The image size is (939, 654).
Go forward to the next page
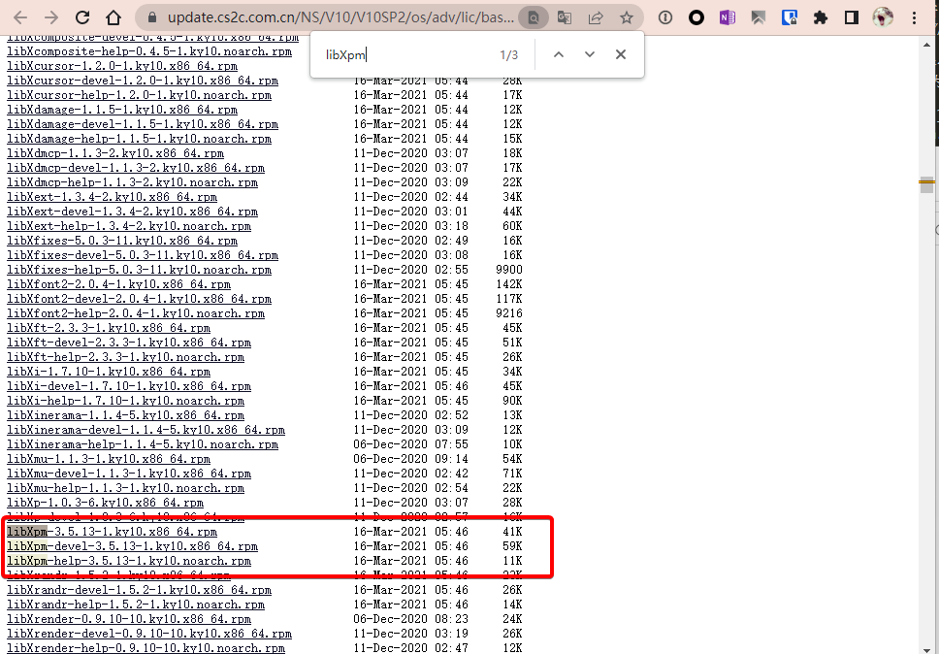click(51, 18)
